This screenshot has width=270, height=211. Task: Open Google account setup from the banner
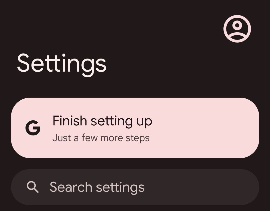click(135, 127)
